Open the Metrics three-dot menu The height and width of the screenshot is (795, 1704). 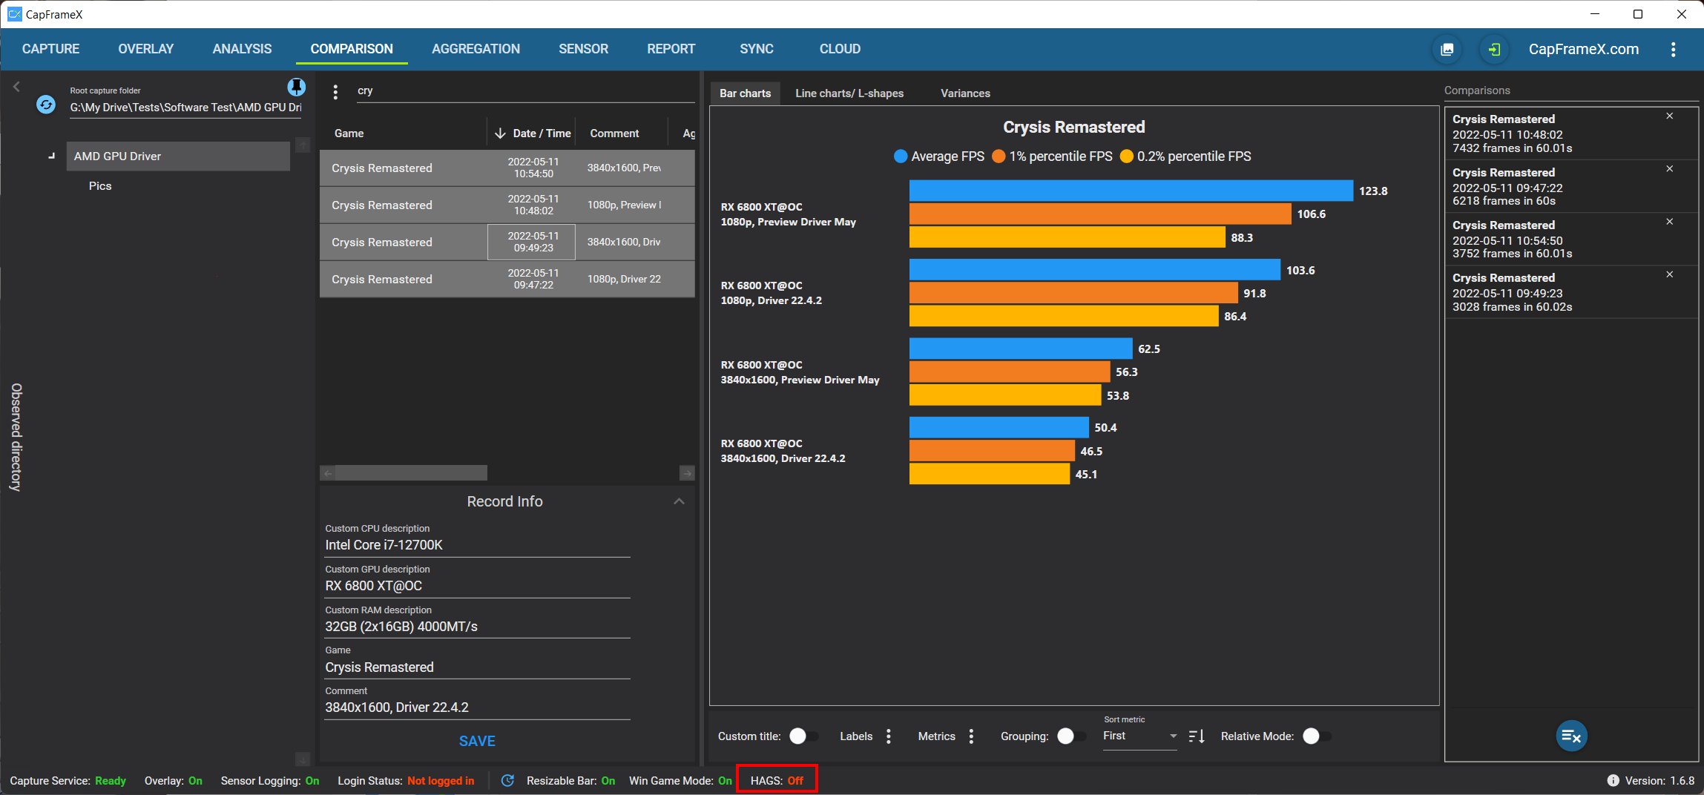(x=971, y=736)
